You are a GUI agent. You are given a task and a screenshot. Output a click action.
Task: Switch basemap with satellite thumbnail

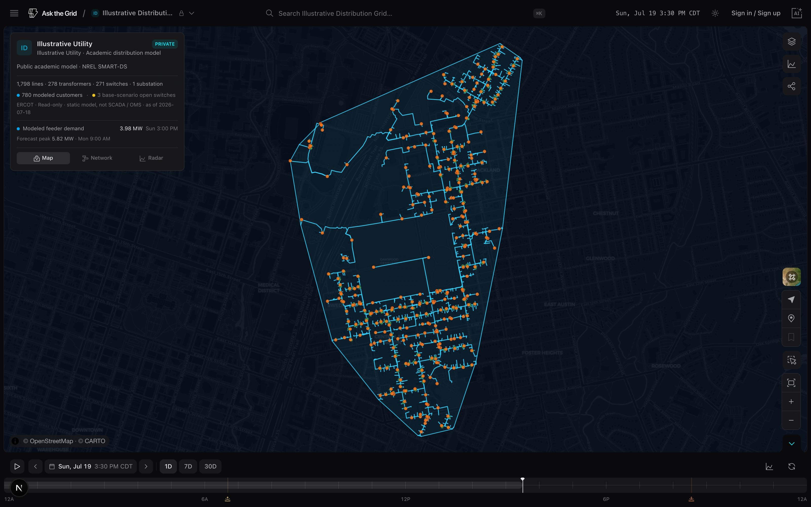[x=791, y=277]
